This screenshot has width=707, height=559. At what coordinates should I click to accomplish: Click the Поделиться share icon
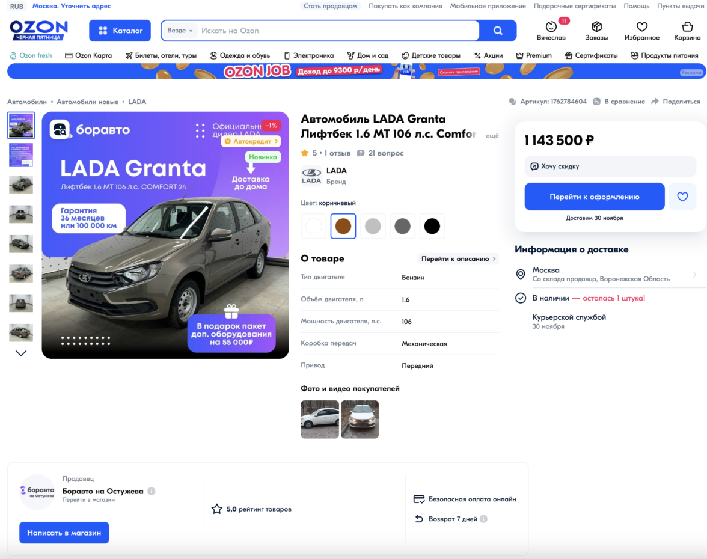pos(655,102)
